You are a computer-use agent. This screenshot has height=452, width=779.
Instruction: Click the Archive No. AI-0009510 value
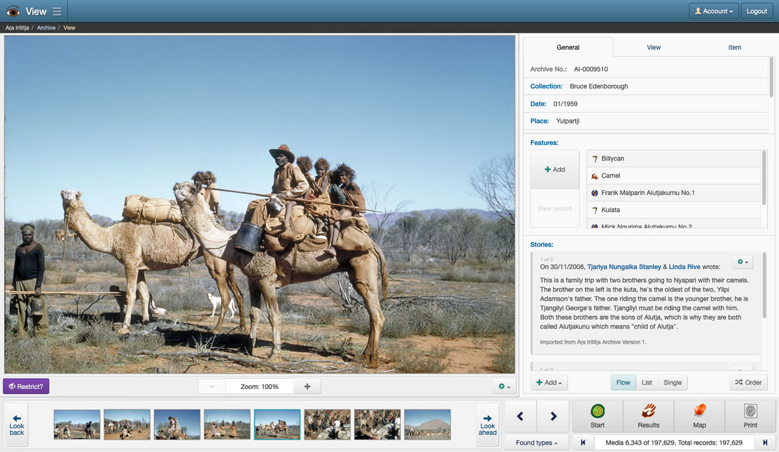pyautogui.click(x=591, y=69)
